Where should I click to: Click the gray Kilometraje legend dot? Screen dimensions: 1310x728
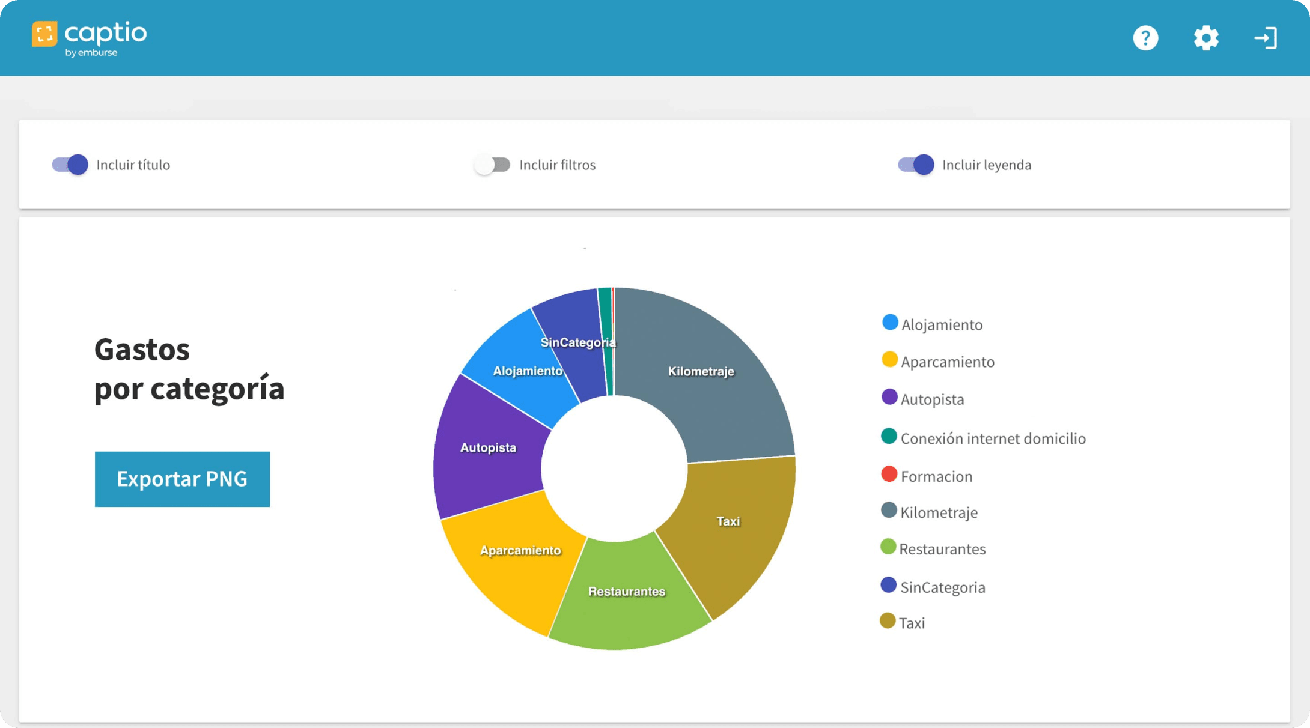click(889, 511)
